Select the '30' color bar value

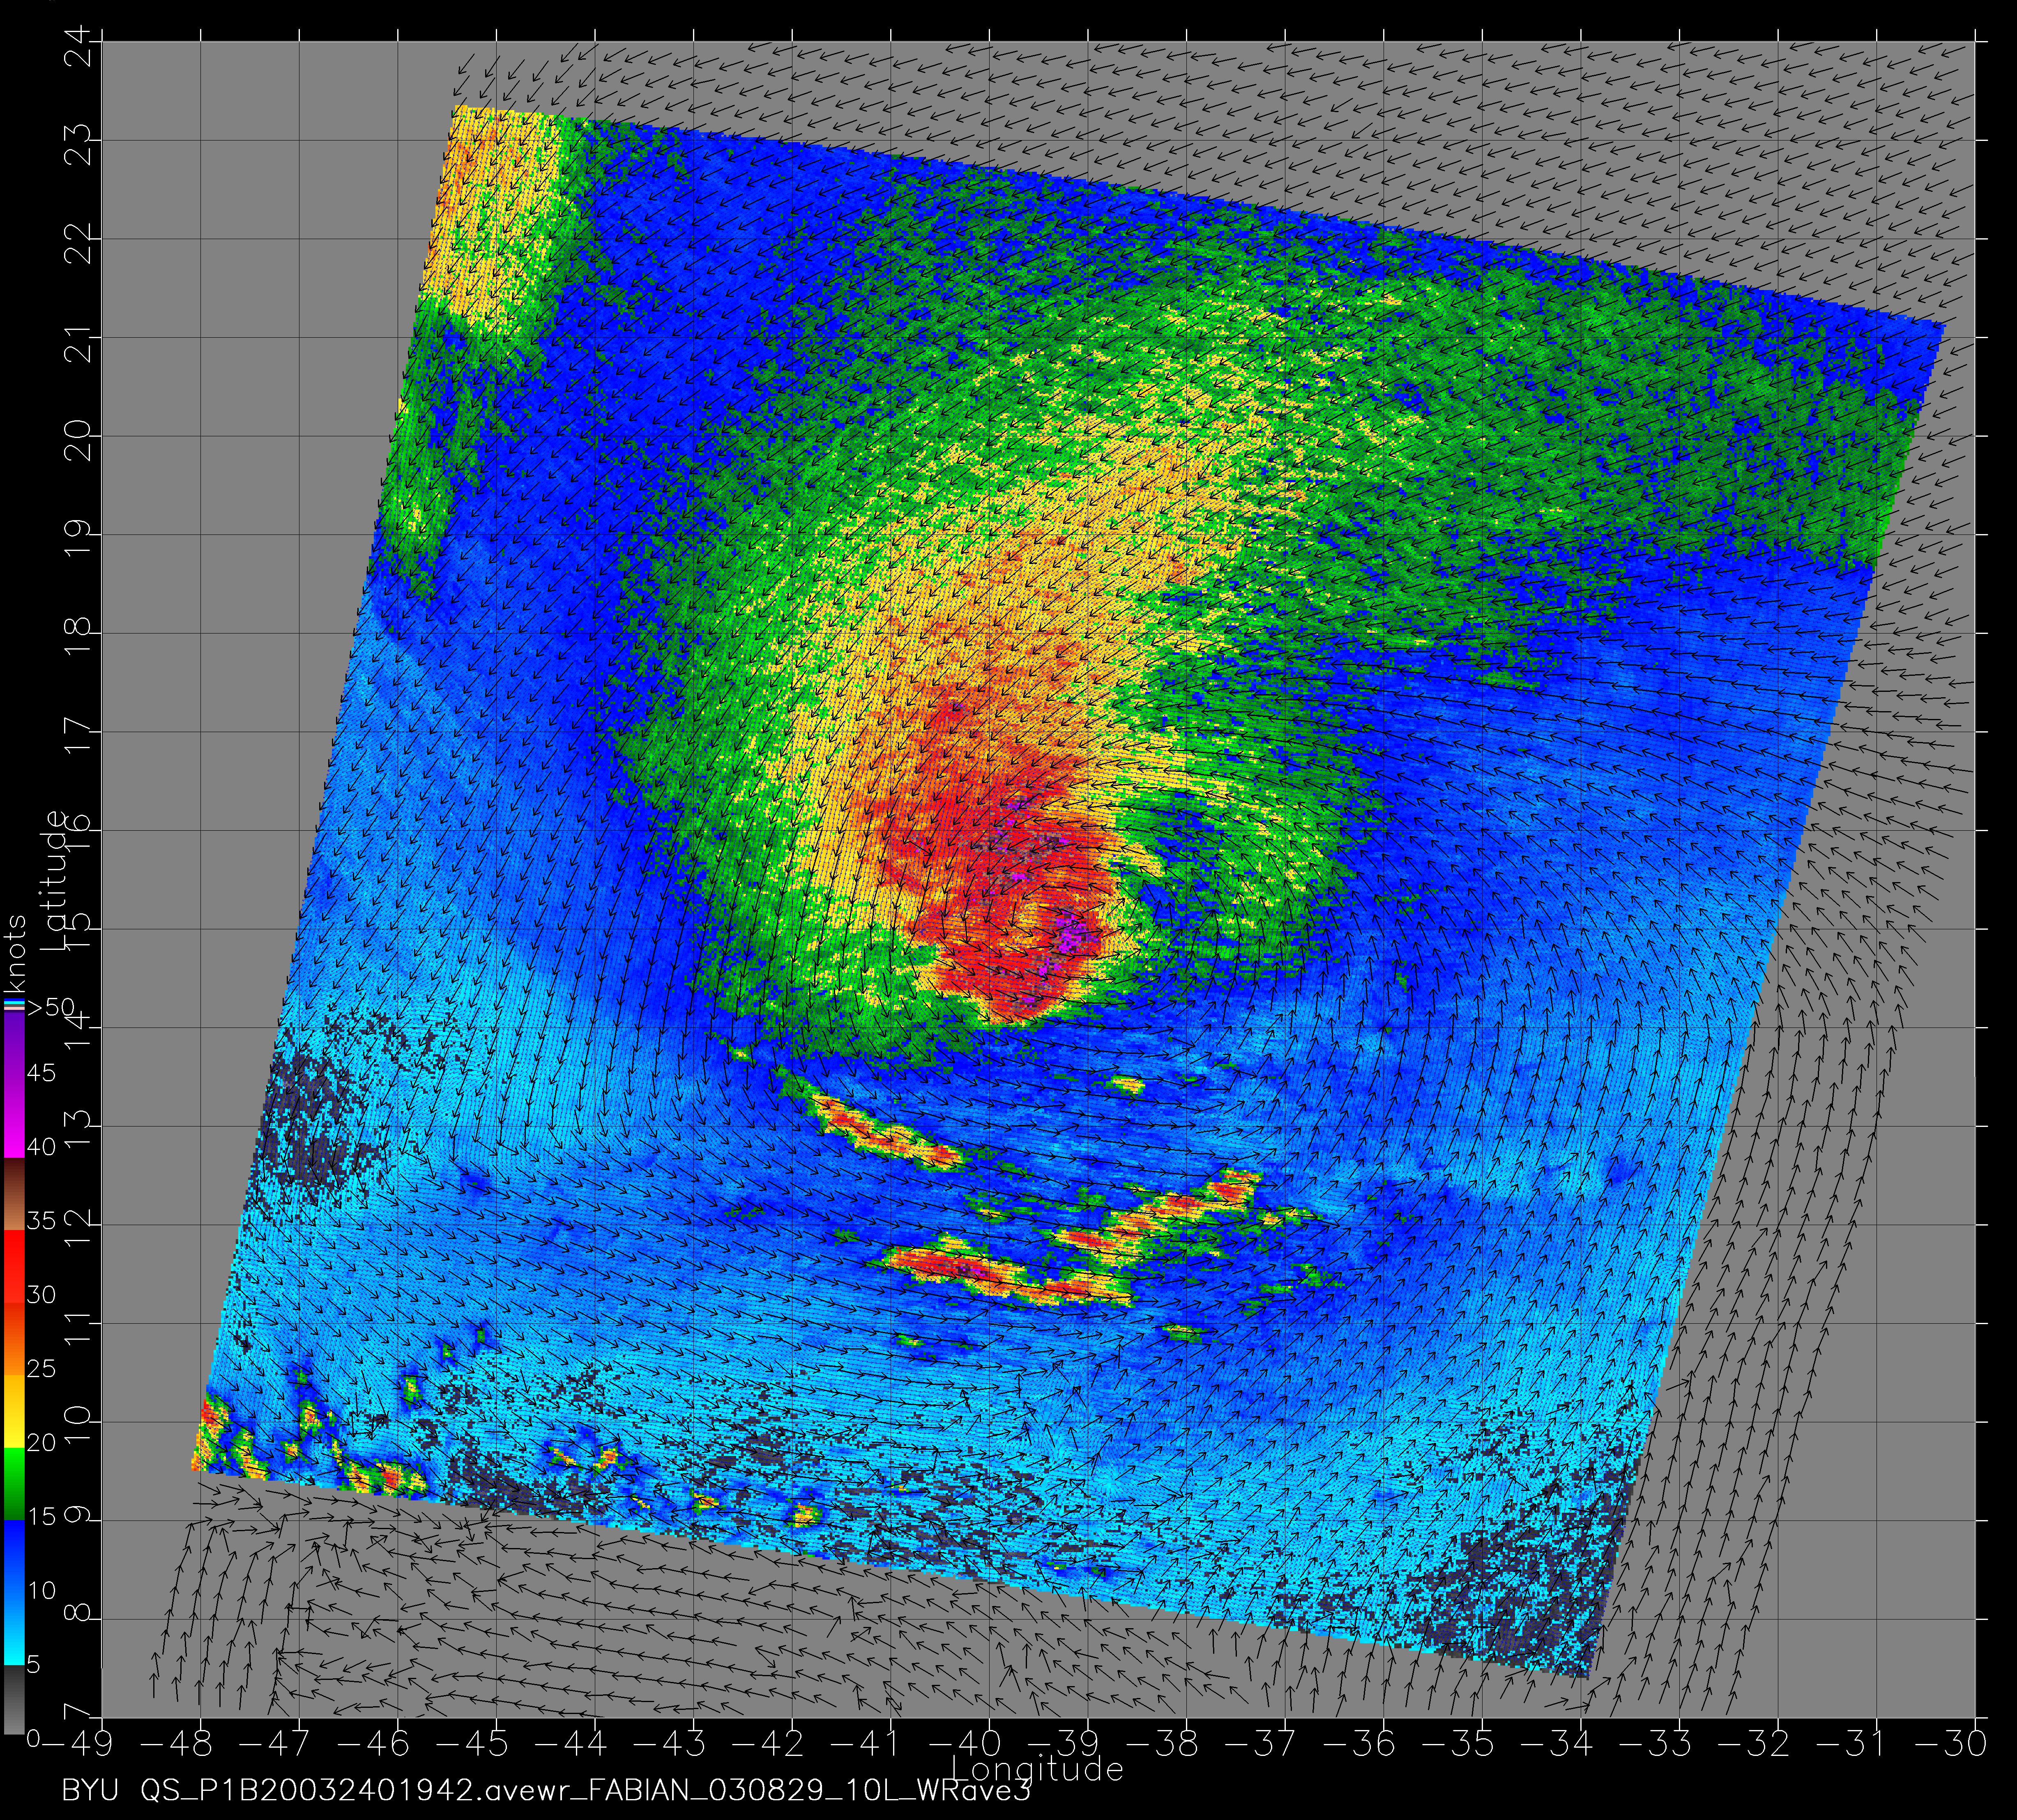41,1294
